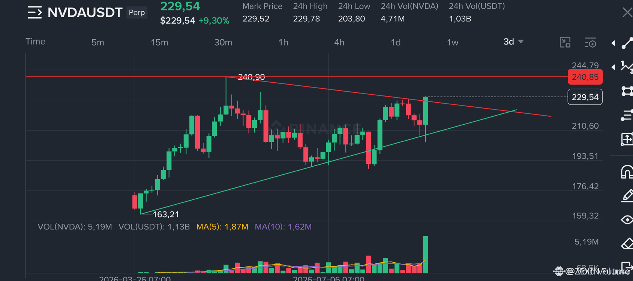
Task: Select the rectangle shape drawing tool
Action: (x=627, y=91)
